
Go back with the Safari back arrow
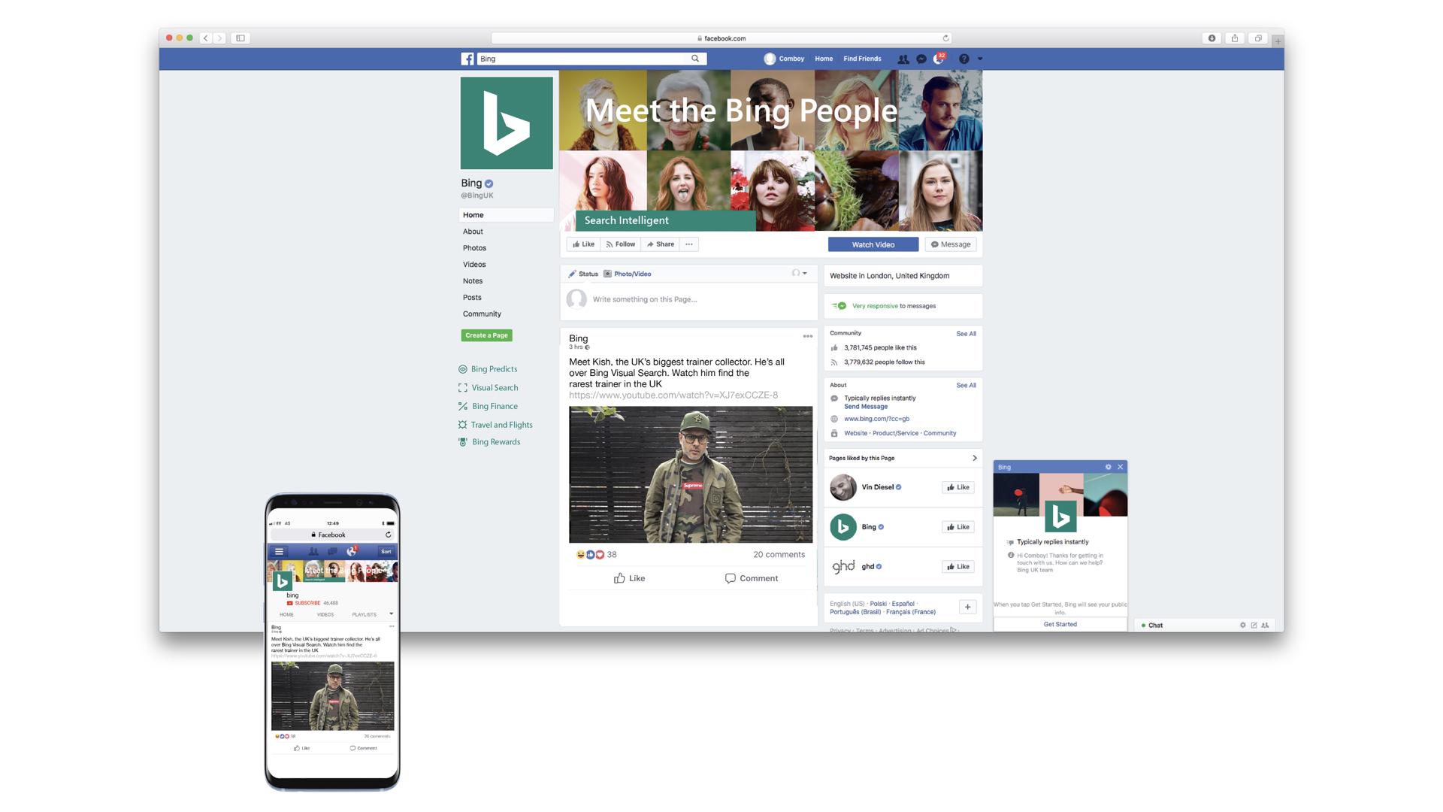205,38
